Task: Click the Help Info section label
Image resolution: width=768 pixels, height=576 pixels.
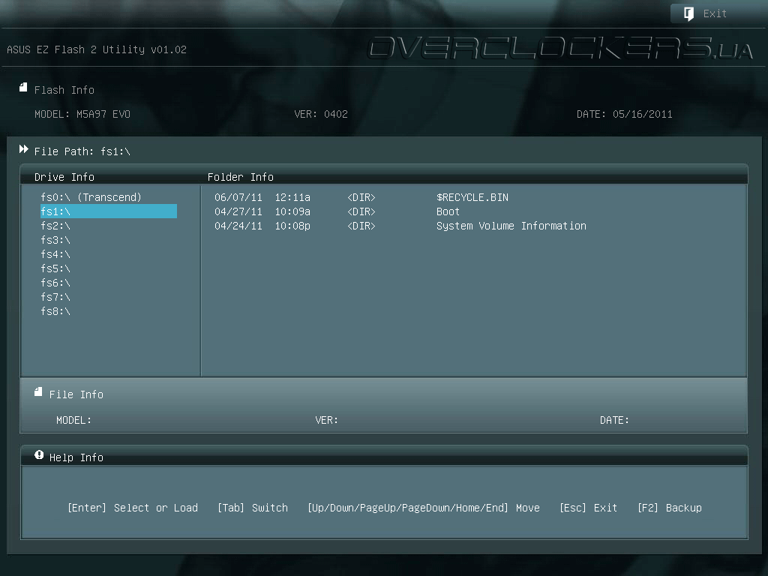Action: (76, 457)
